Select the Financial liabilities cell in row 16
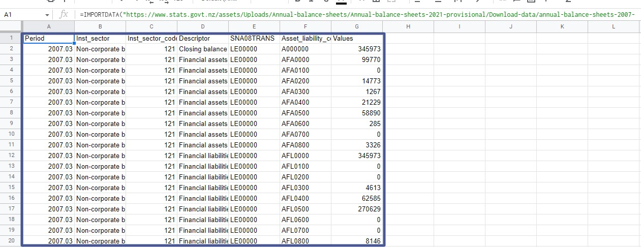Viewport: 641px width, 247px height. (203, 198)
